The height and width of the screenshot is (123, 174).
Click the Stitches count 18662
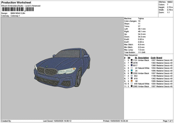(x=170, y=2)
